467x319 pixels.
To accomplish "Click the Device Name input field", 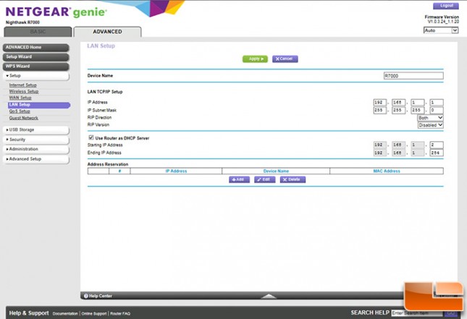I will tap(413, 75).
